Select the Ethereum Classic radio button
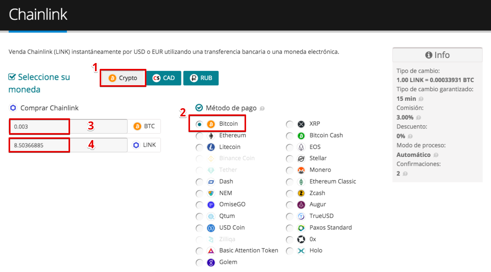Viewport: 491px width, 272px height. click(290, 182)
